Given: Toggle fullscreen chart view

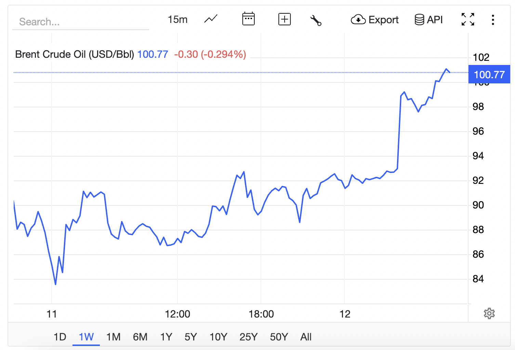Looking at the screenshot, I should [467, 19].
